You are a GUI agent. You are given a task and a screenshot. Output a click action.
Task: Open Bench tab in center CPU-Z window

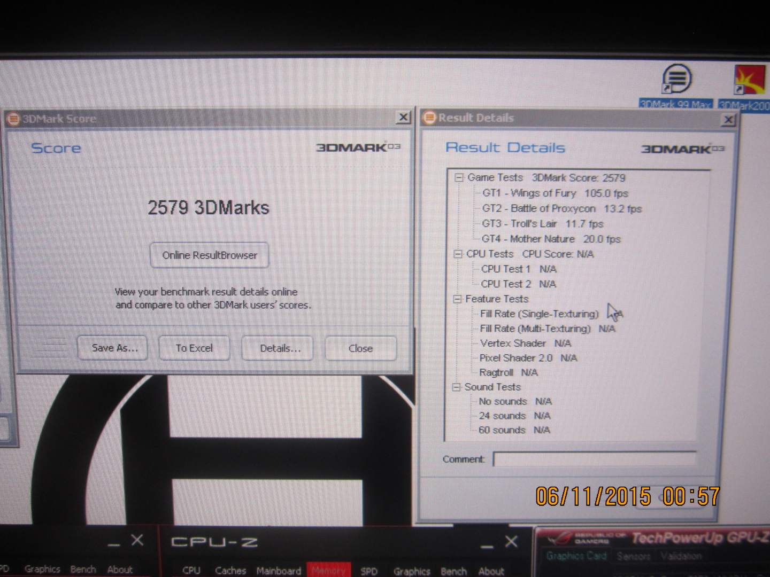[x=453, y=571]
